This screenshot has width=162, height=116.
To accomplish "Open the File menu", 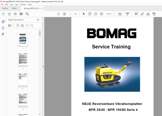I will (x=2, y=4).
